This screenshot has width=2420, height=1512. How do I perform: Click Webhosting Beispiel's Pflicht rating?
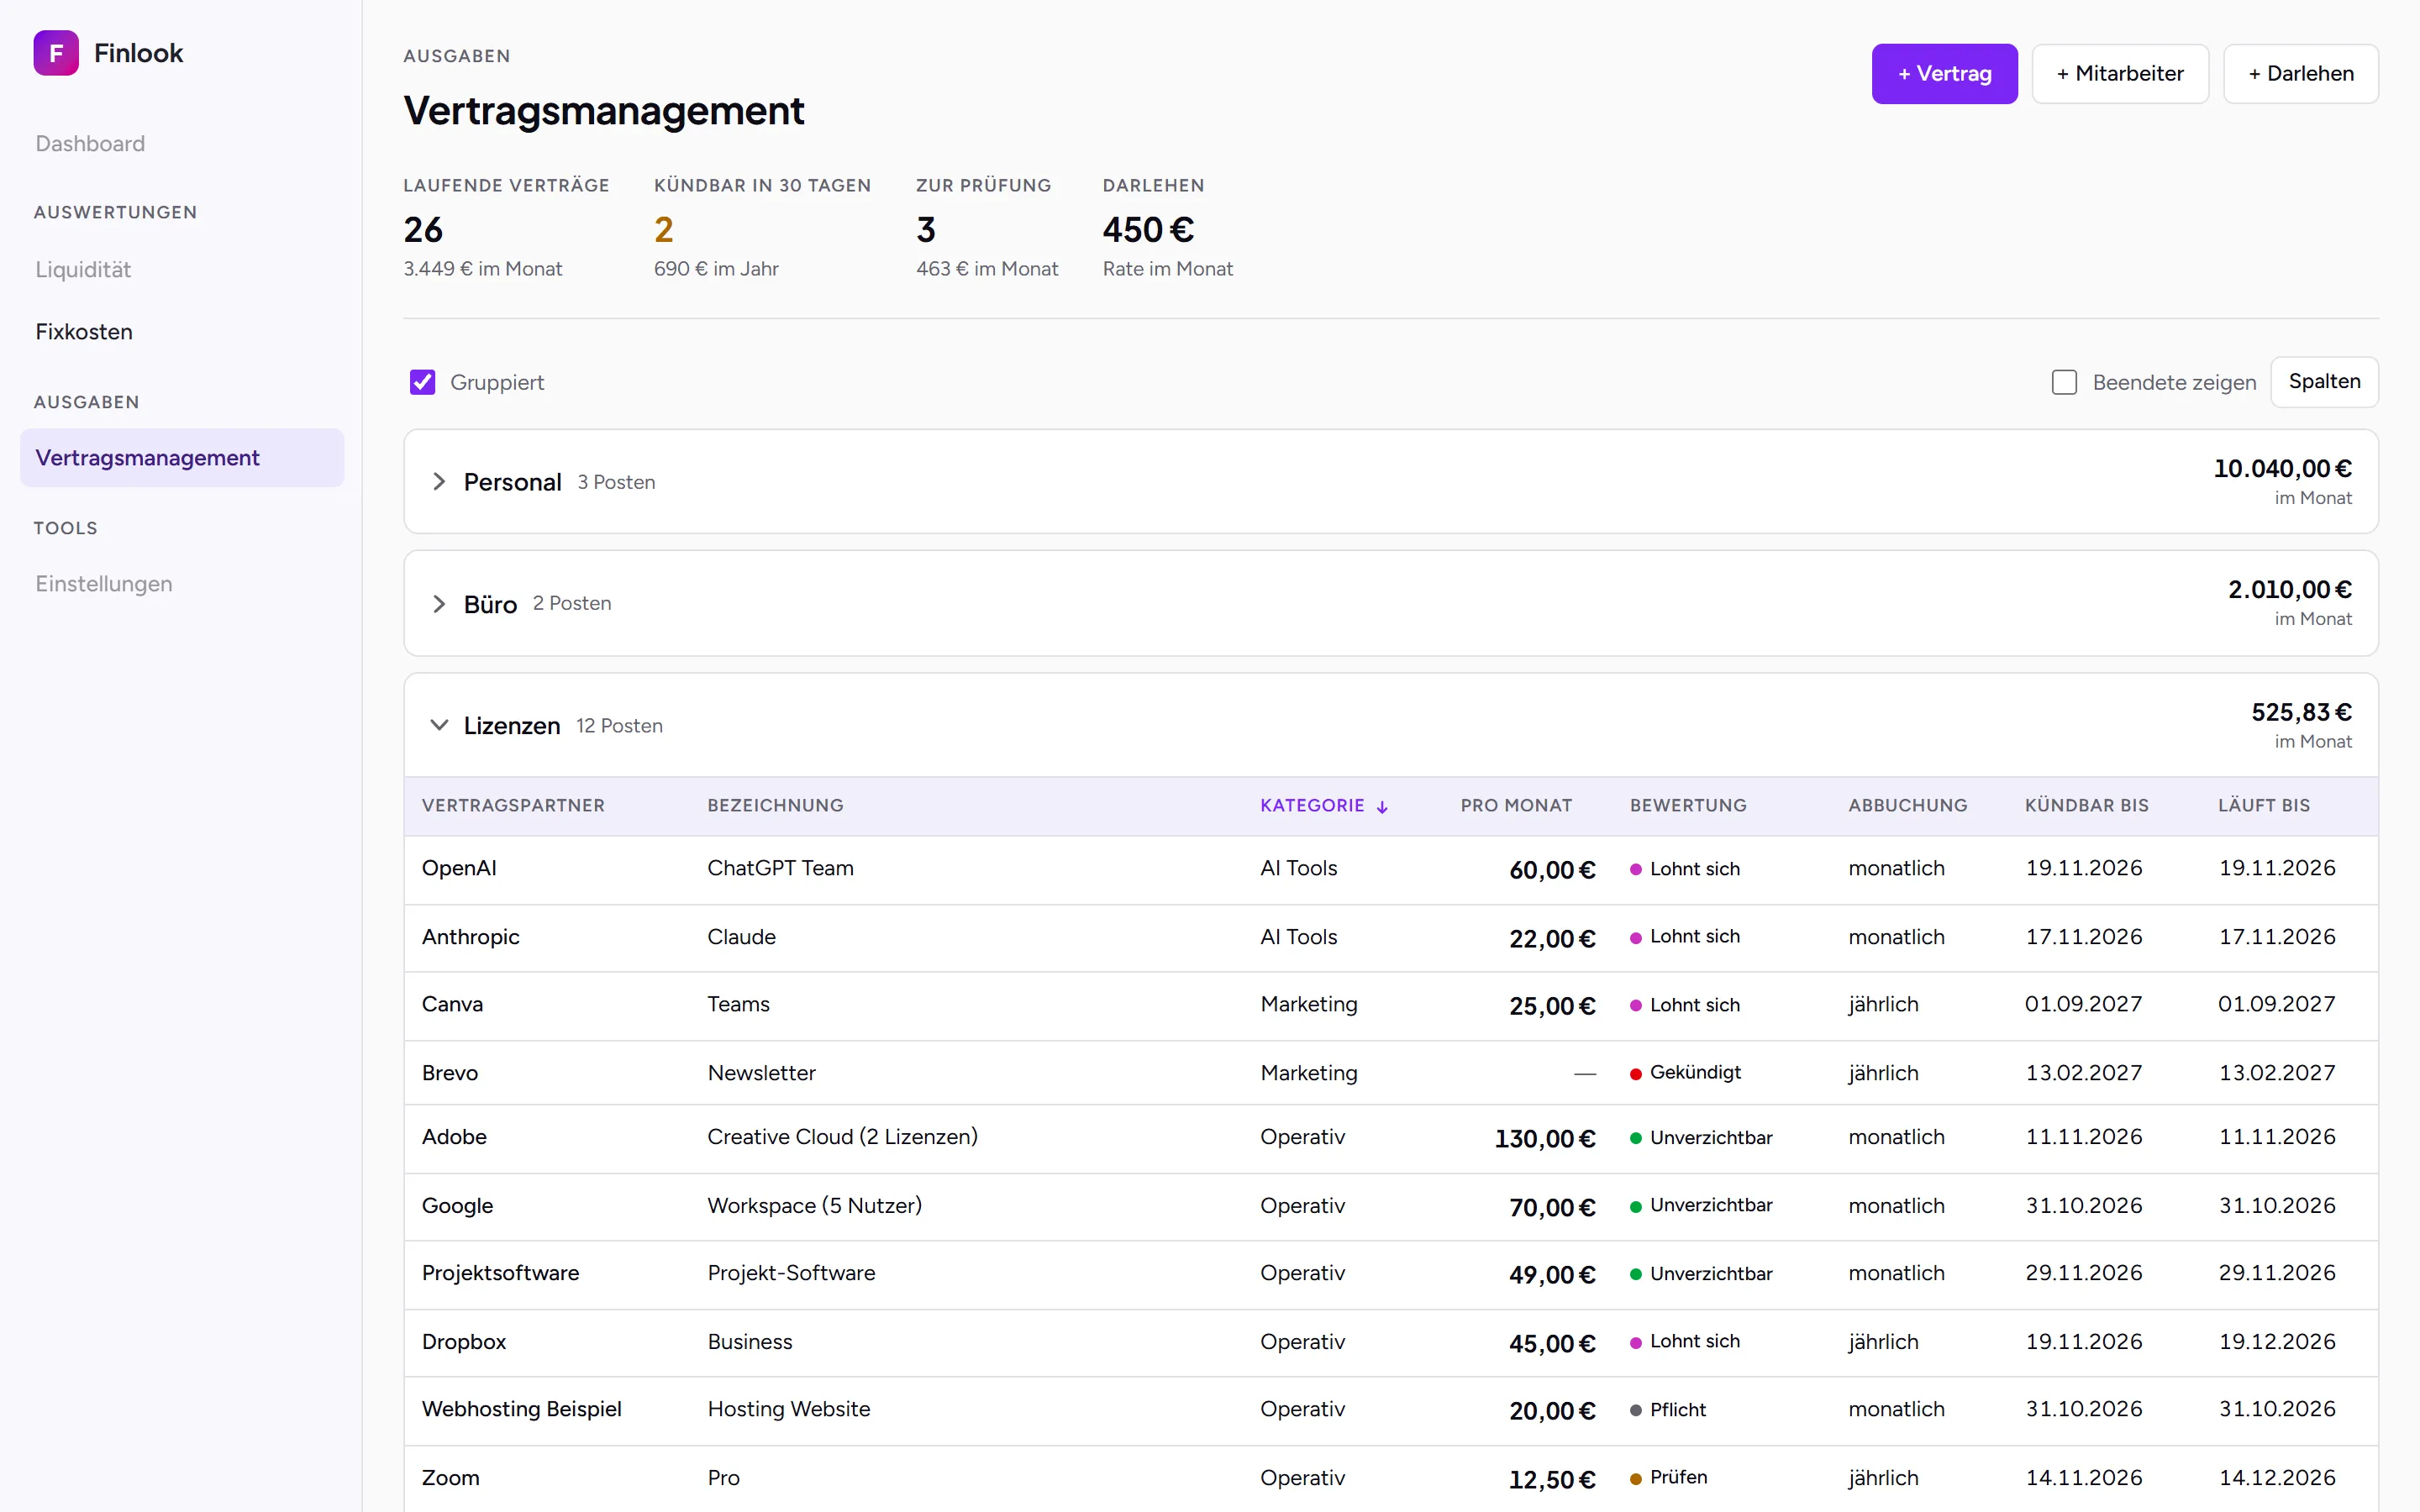(x=1668, y=1410)
